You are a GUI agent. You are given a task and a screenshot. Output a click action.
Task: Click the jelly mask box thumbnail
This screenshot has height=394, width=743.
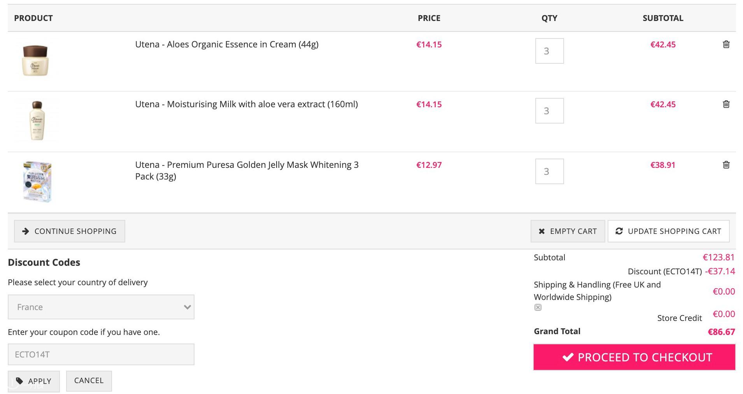coord(37,182)
